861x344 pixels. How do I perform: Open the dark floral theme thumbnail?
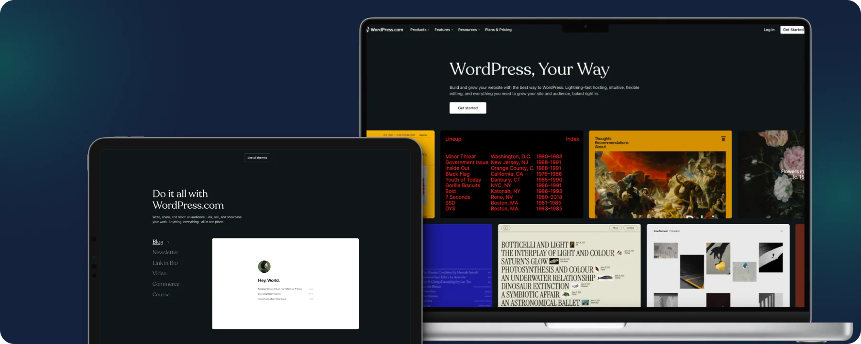click(771, 174)
